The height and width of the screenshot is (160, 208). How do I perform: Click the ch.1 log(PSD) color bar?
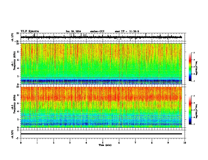[x=190, y=67]
